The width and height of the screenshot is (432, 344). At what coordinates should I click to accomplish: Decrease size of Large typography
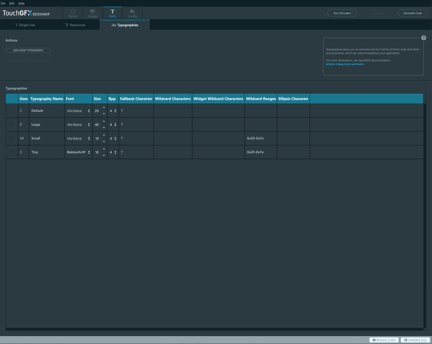104,127
